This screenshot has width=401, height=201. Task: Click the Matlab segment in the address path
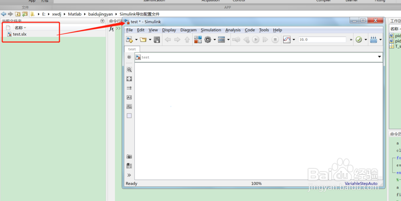point(75,14)
